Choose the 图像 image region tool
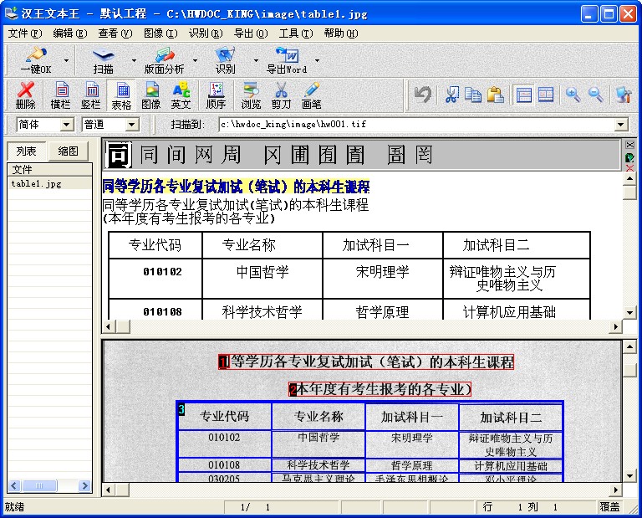 tap(150, 95)
